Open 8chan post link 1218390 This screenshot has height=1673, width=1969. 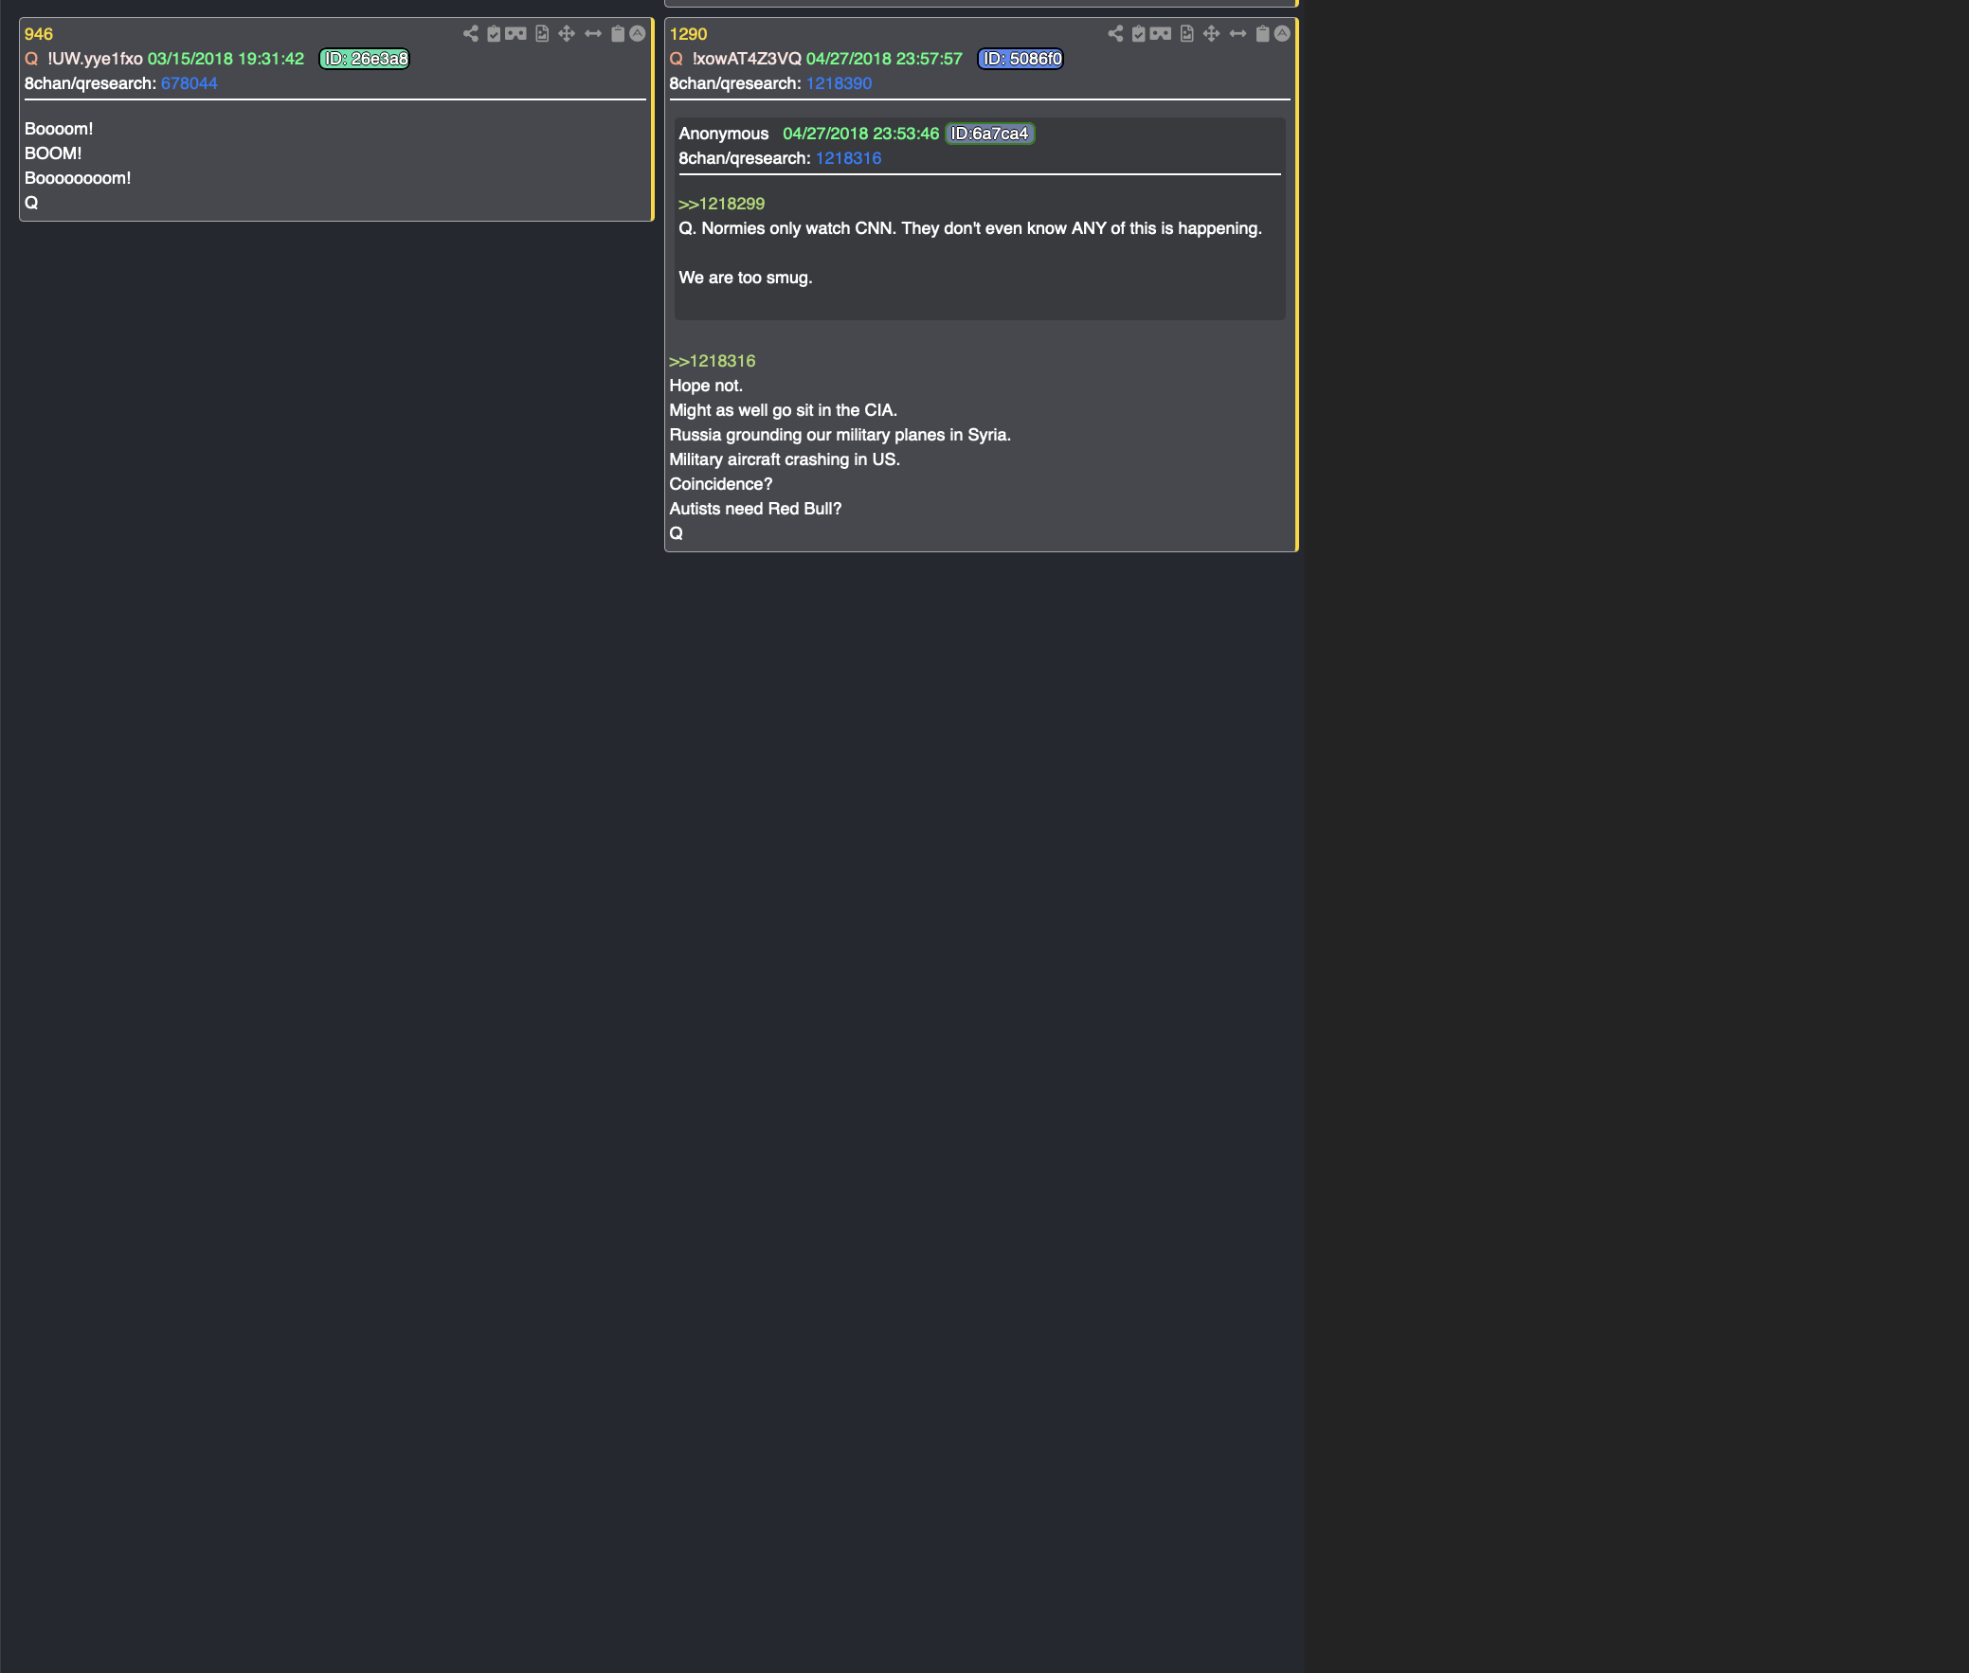point(839,83)
